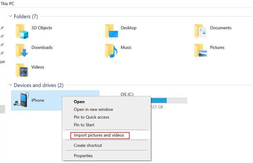
Task: Select the Music folder icon
Action: [x=111, y=51]
